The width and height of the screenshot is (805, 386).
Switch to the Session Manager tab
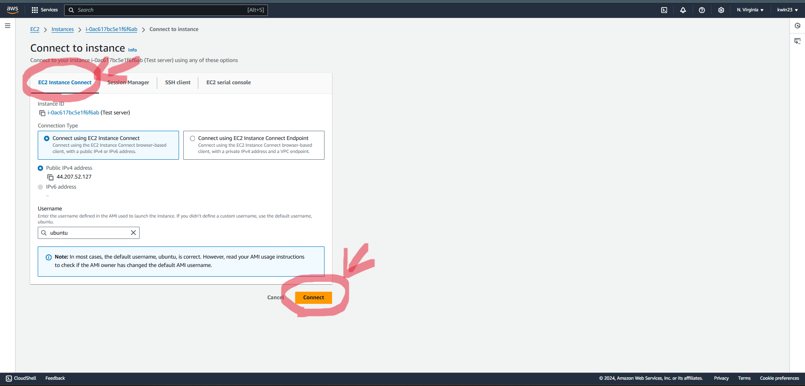click(x=128, y=83)
